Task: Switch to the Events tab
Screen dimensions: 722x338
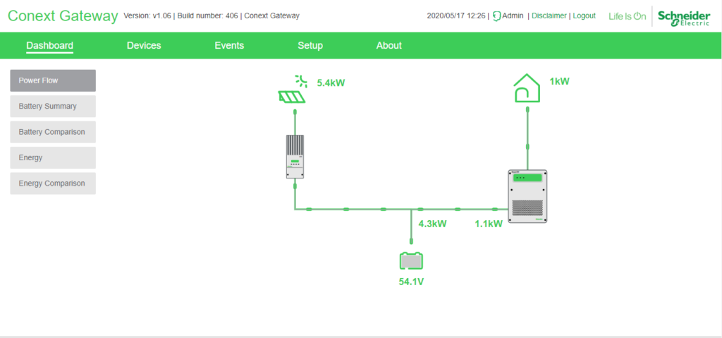Action: click(229, 46)
